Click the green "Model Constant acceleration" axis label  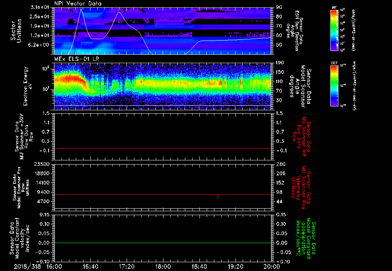coord(306,238)
